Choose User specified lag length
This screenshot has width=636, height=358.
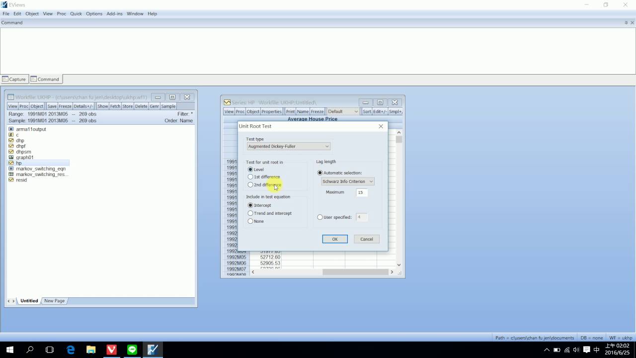click(x=320, y=217)
